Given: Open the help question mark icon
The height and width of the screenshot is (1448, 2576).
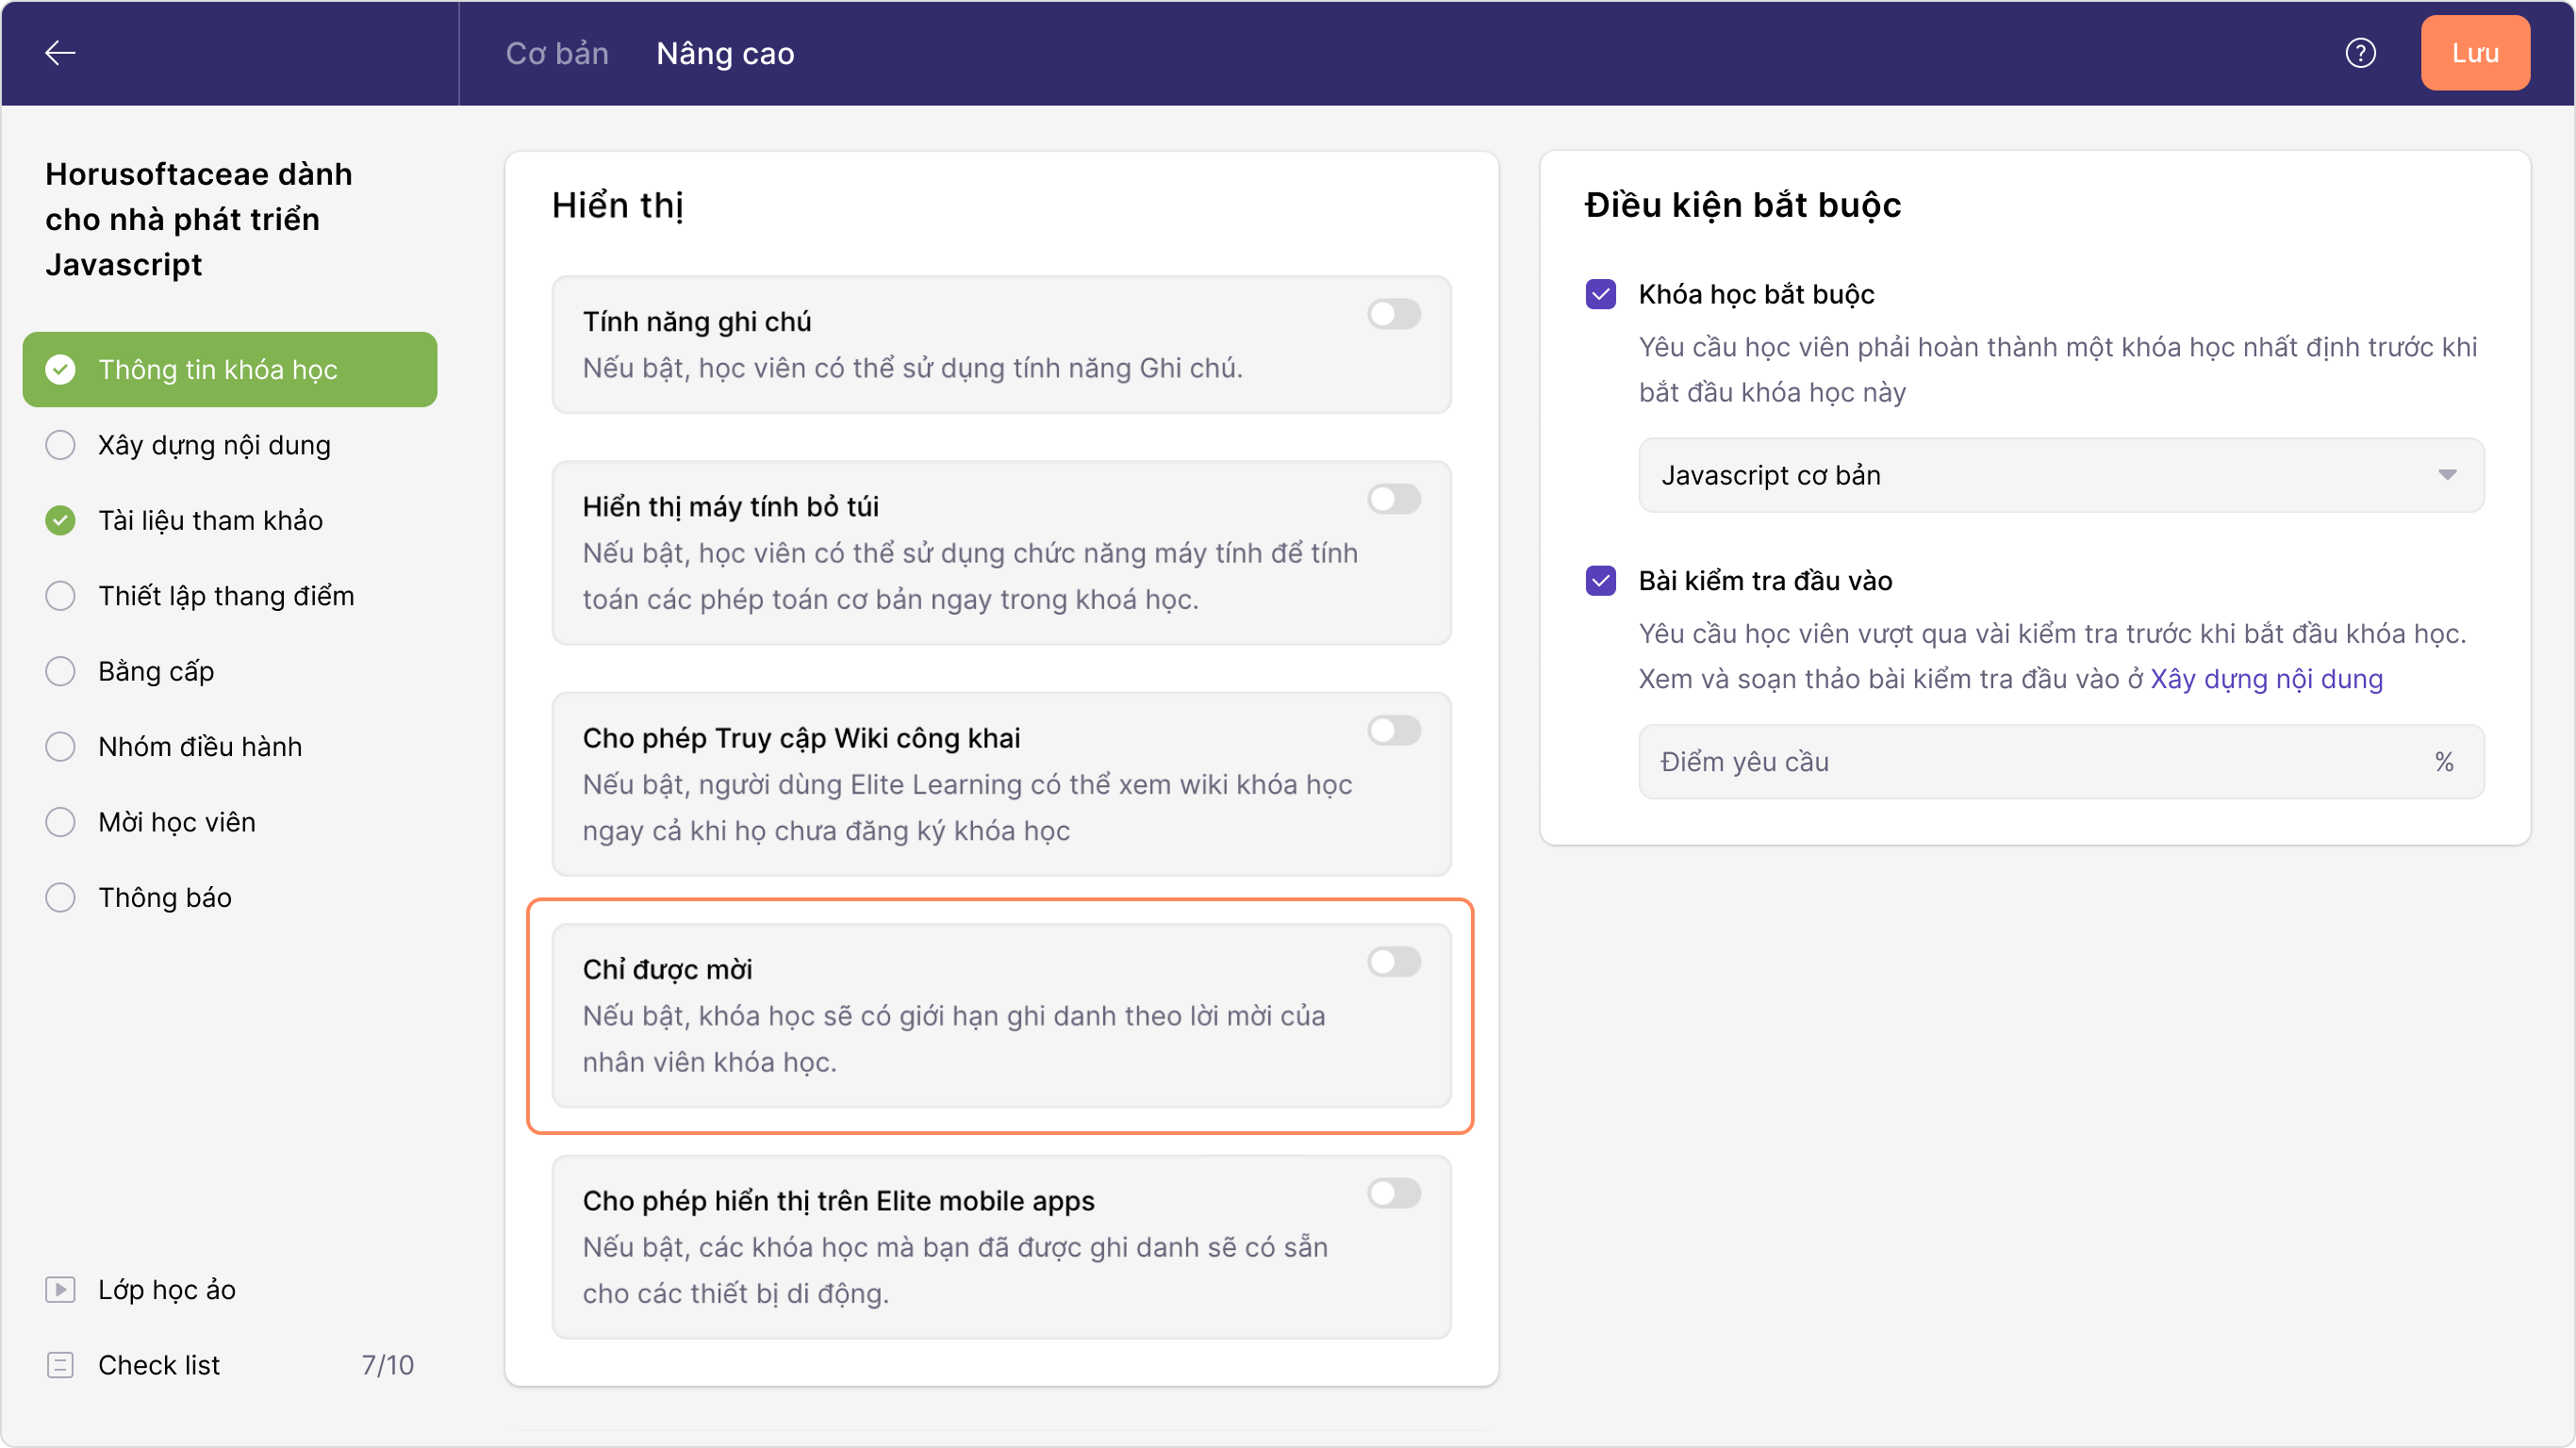Looking at the screenshot, I should click(2360, 53).
